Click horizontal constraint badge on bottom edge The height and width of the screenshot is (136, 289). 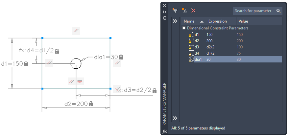pyautogui.click(x=80, y=81)
